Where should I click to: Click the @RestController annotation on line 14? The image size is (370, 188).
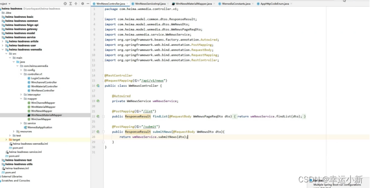(118, 75)
